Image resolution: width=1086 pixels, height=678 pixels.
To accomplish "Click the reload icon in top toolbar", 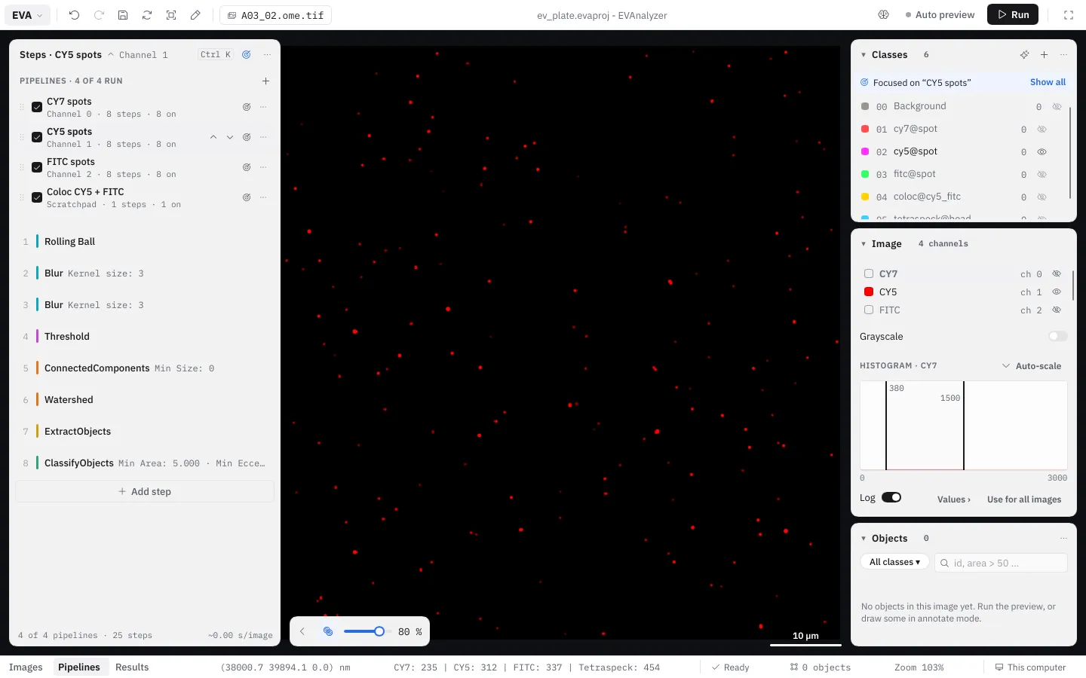I will coord(147,15).
